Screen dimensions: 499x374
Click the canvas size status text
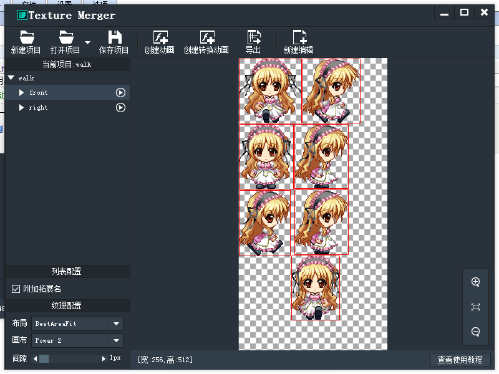(165, 360)
